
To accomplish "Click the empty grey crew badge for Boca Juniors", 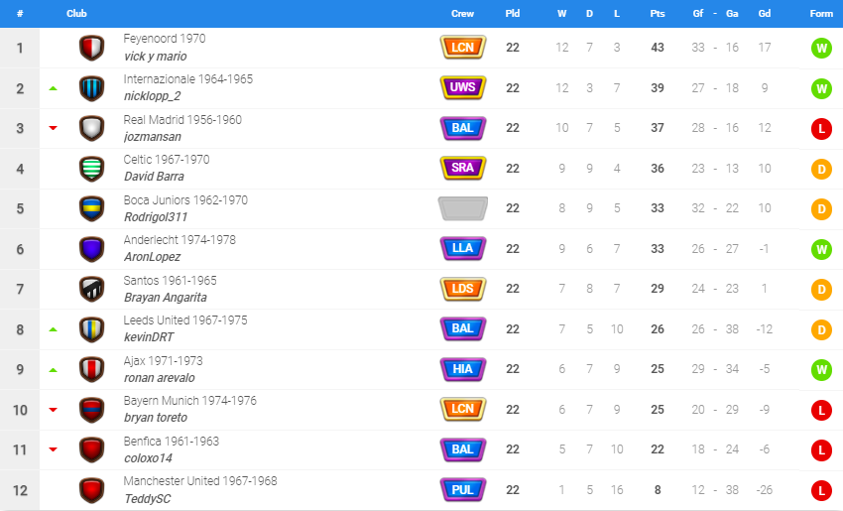I will coord(463,208).
